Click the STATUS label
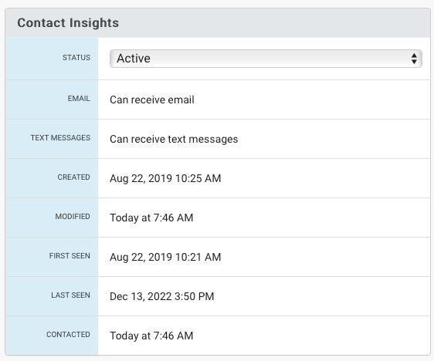 click(76, 58)
